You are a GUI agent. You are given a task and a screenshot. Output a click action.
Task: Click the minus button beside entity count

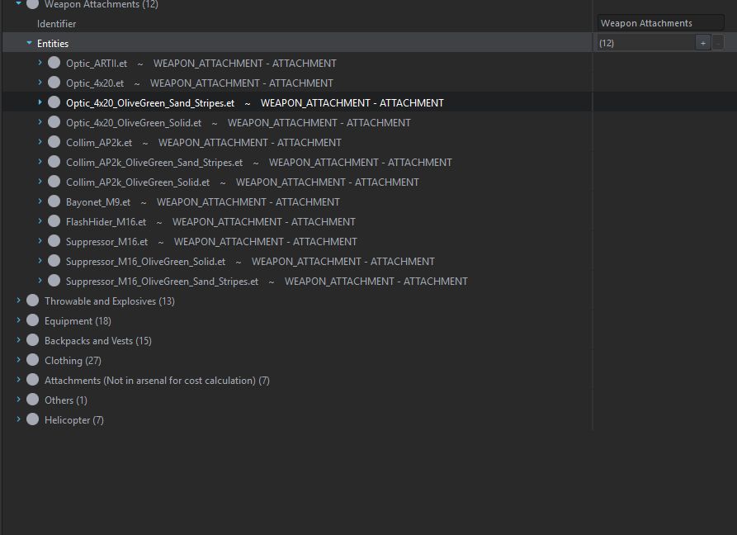pyautogui.click(x=717, y=43)
